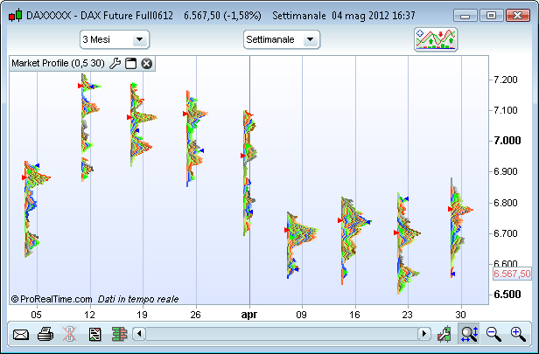Image resolution: width=539 pixels, height=354 pixels.
Task: Zoom out with minus magnifier
Action: [x=493, y=334]
